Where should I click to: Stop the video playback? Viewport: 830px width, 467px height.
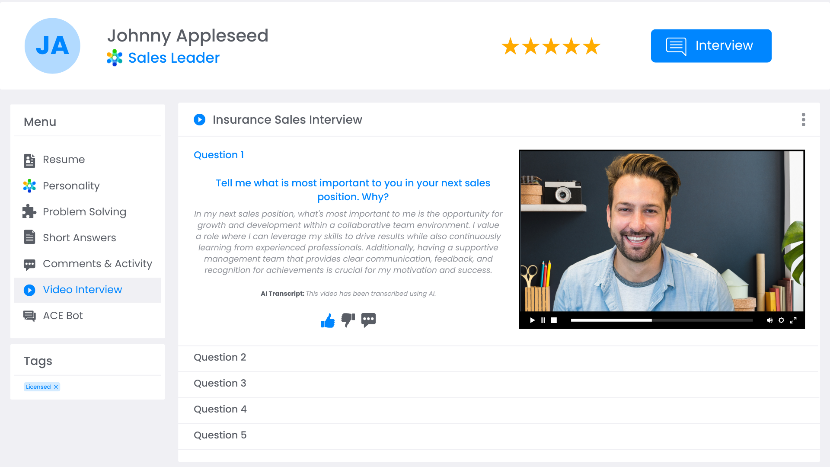click(554, 320)
